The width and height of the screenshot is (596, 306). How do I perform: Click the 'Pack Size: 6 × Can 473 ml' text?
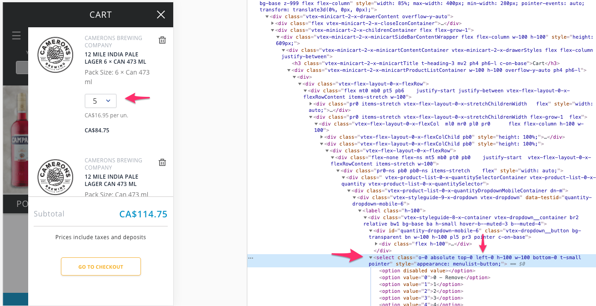tap(117, 77)
